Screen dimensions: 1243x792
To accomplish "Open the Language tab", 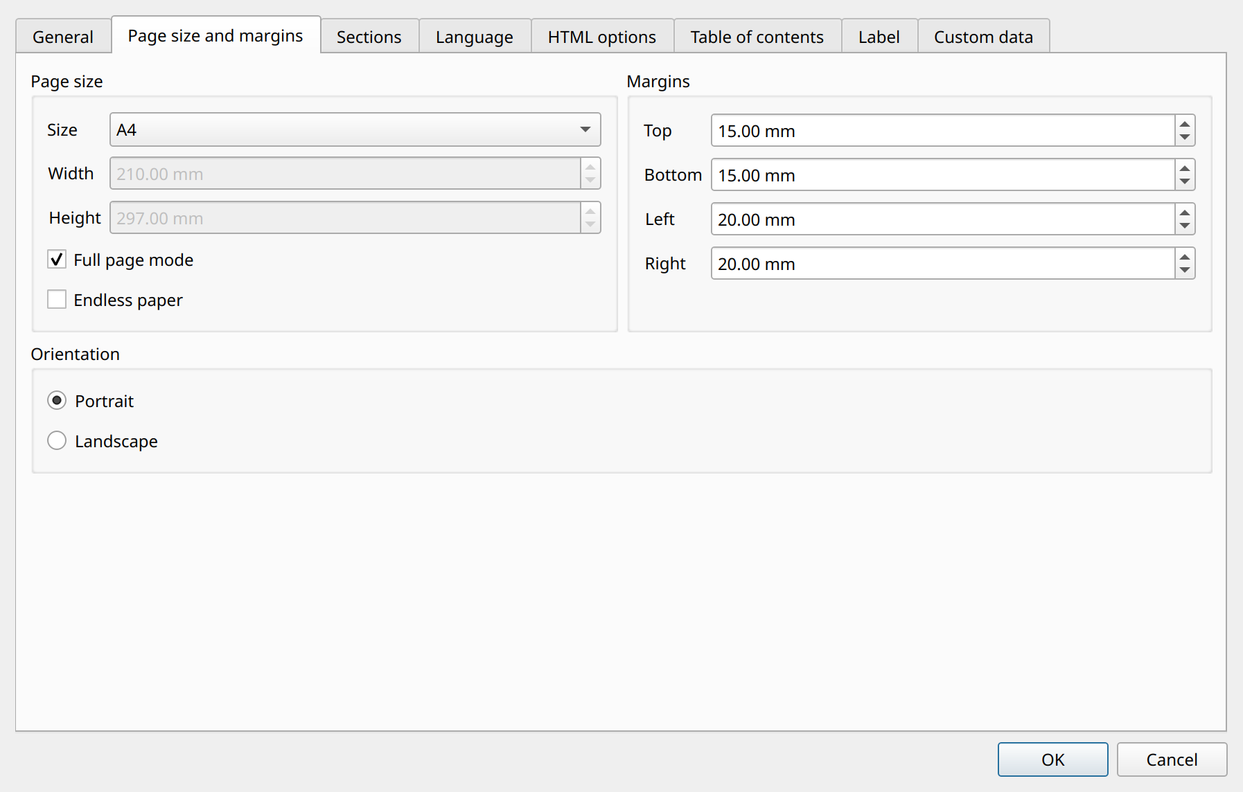I will tap(475, 37).
